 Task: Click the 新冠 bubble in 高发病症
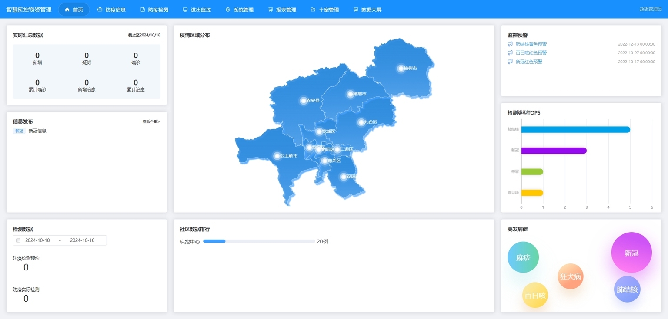tap(631, 253)
